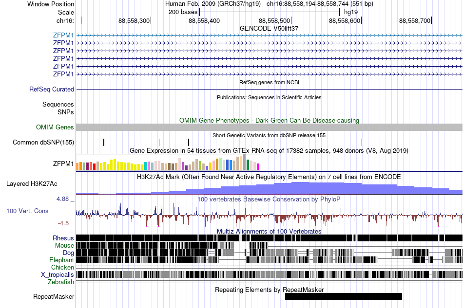Click the Scale label
Image resolution: width=463 pixels, height=308 pixels.
click(x=66, y=12)
